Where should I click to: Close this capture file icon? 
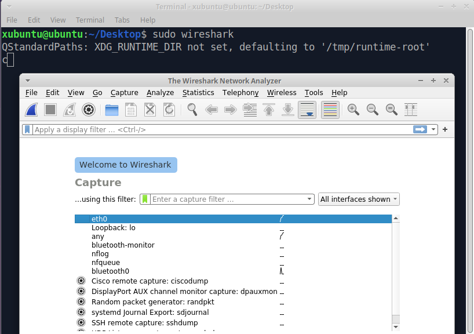click(x=150, y=110)
